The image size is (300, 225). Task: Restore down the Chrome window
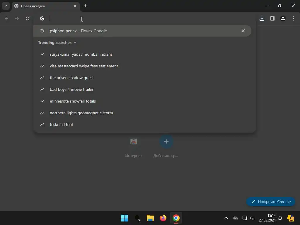(x=279, y=6)
